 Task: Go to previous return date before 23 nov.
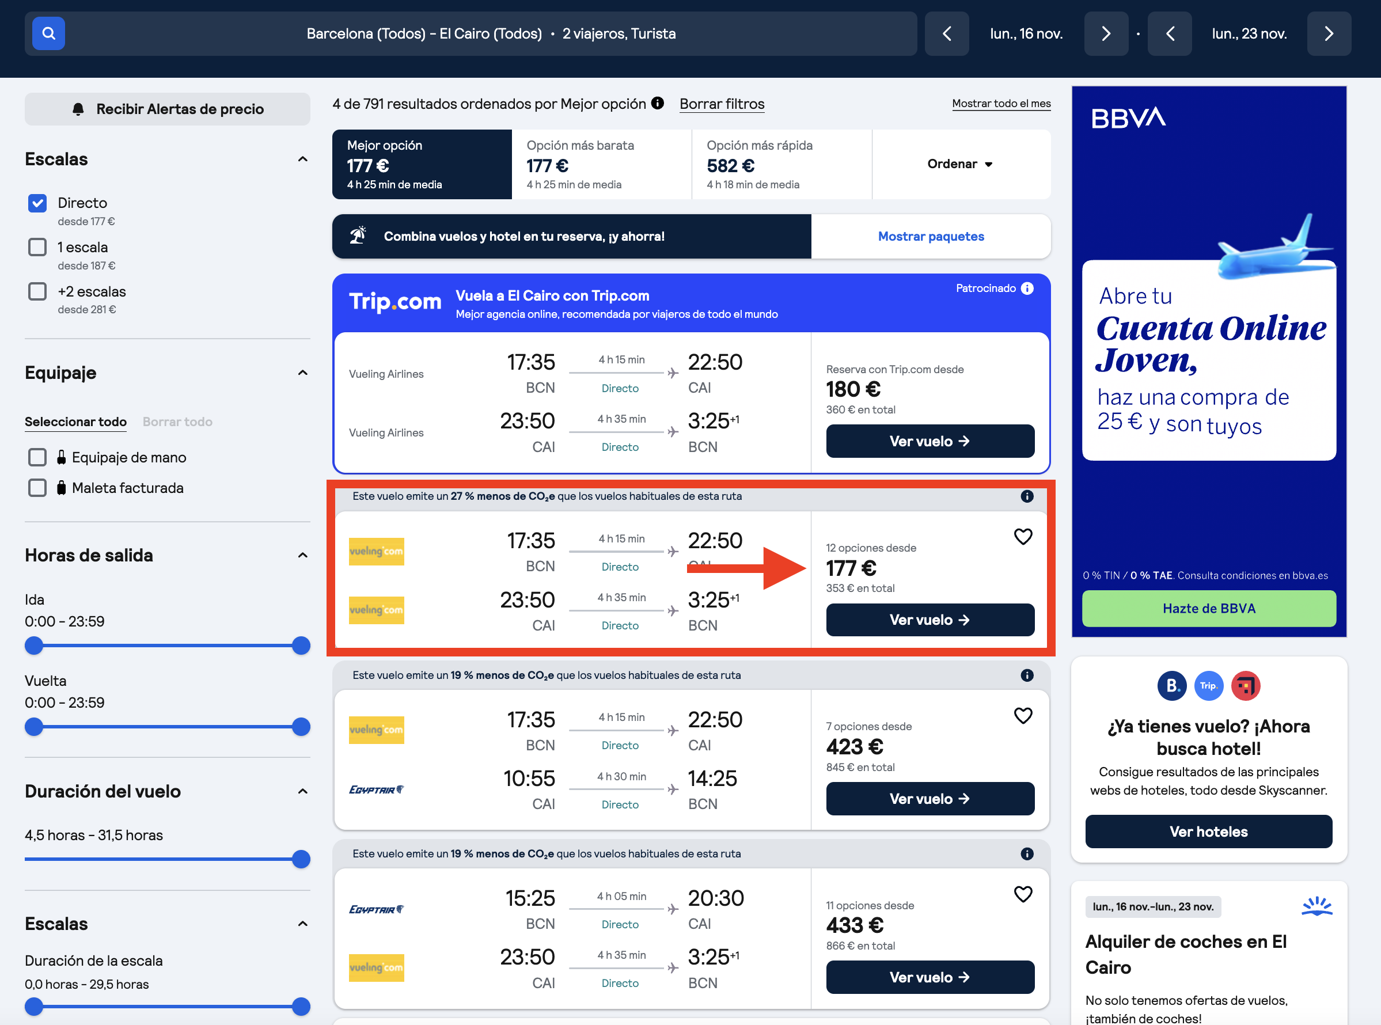[1170, 33]
